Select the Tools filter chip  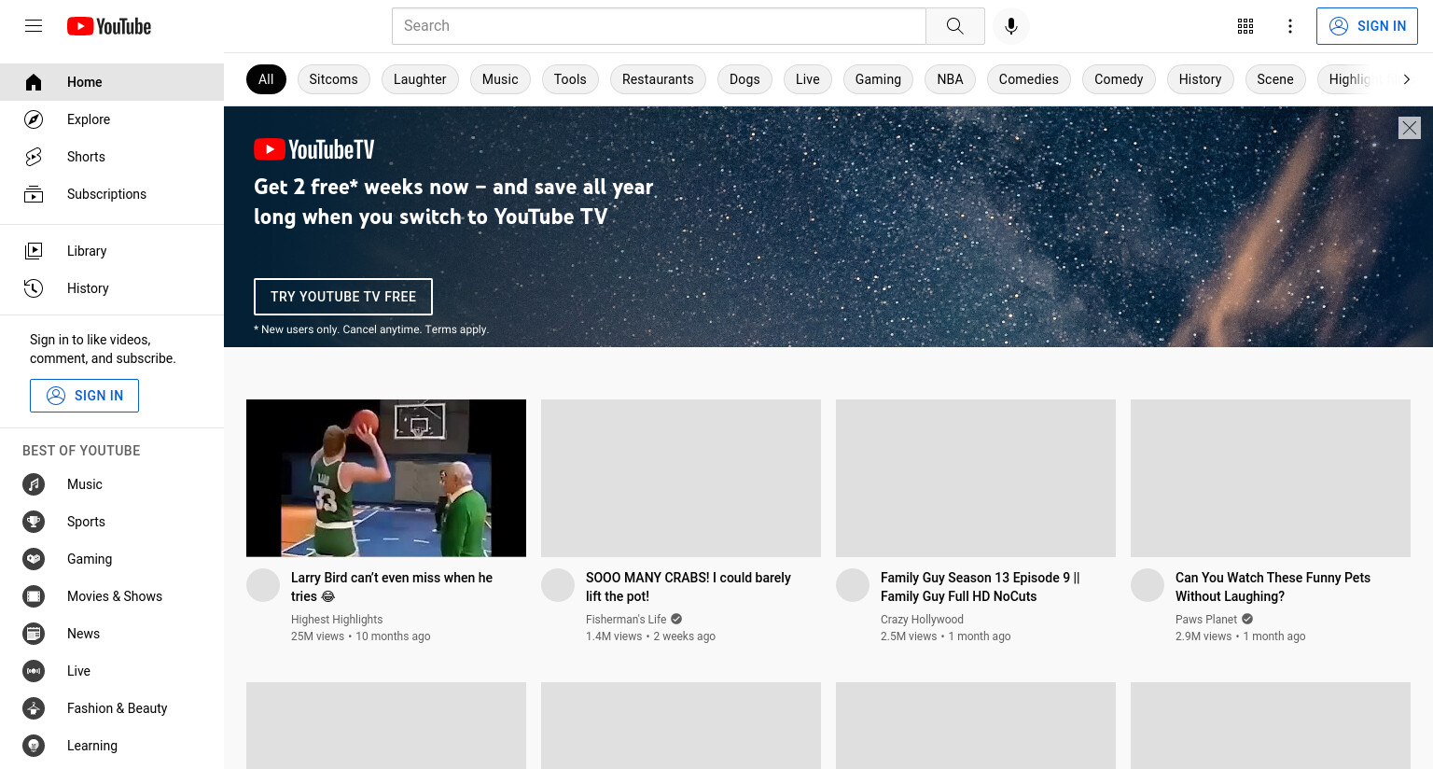570,79
